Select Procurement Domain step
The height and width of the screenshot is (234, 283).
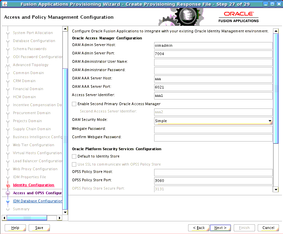tap(32, 113)
